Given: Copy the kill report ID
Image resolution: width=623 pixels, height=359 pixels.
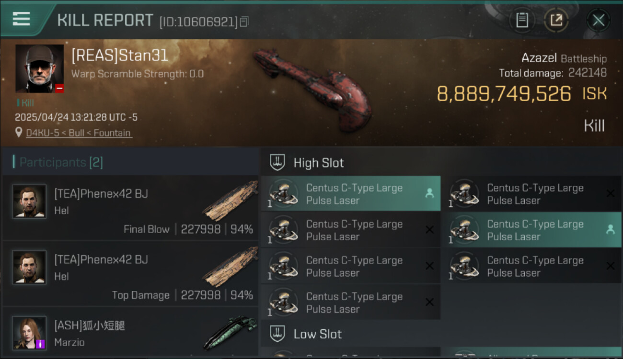Looking at the screenshot, I should click(x=244, y=22).
